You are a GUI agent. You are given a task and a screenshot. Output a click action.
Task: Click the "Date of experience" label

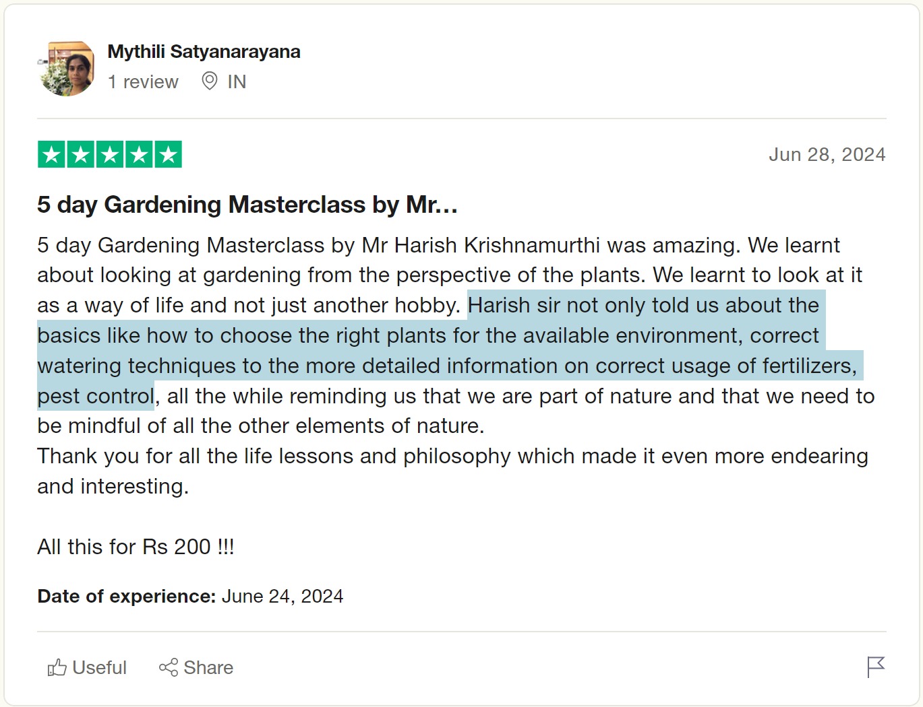click(x=126, y=597)
